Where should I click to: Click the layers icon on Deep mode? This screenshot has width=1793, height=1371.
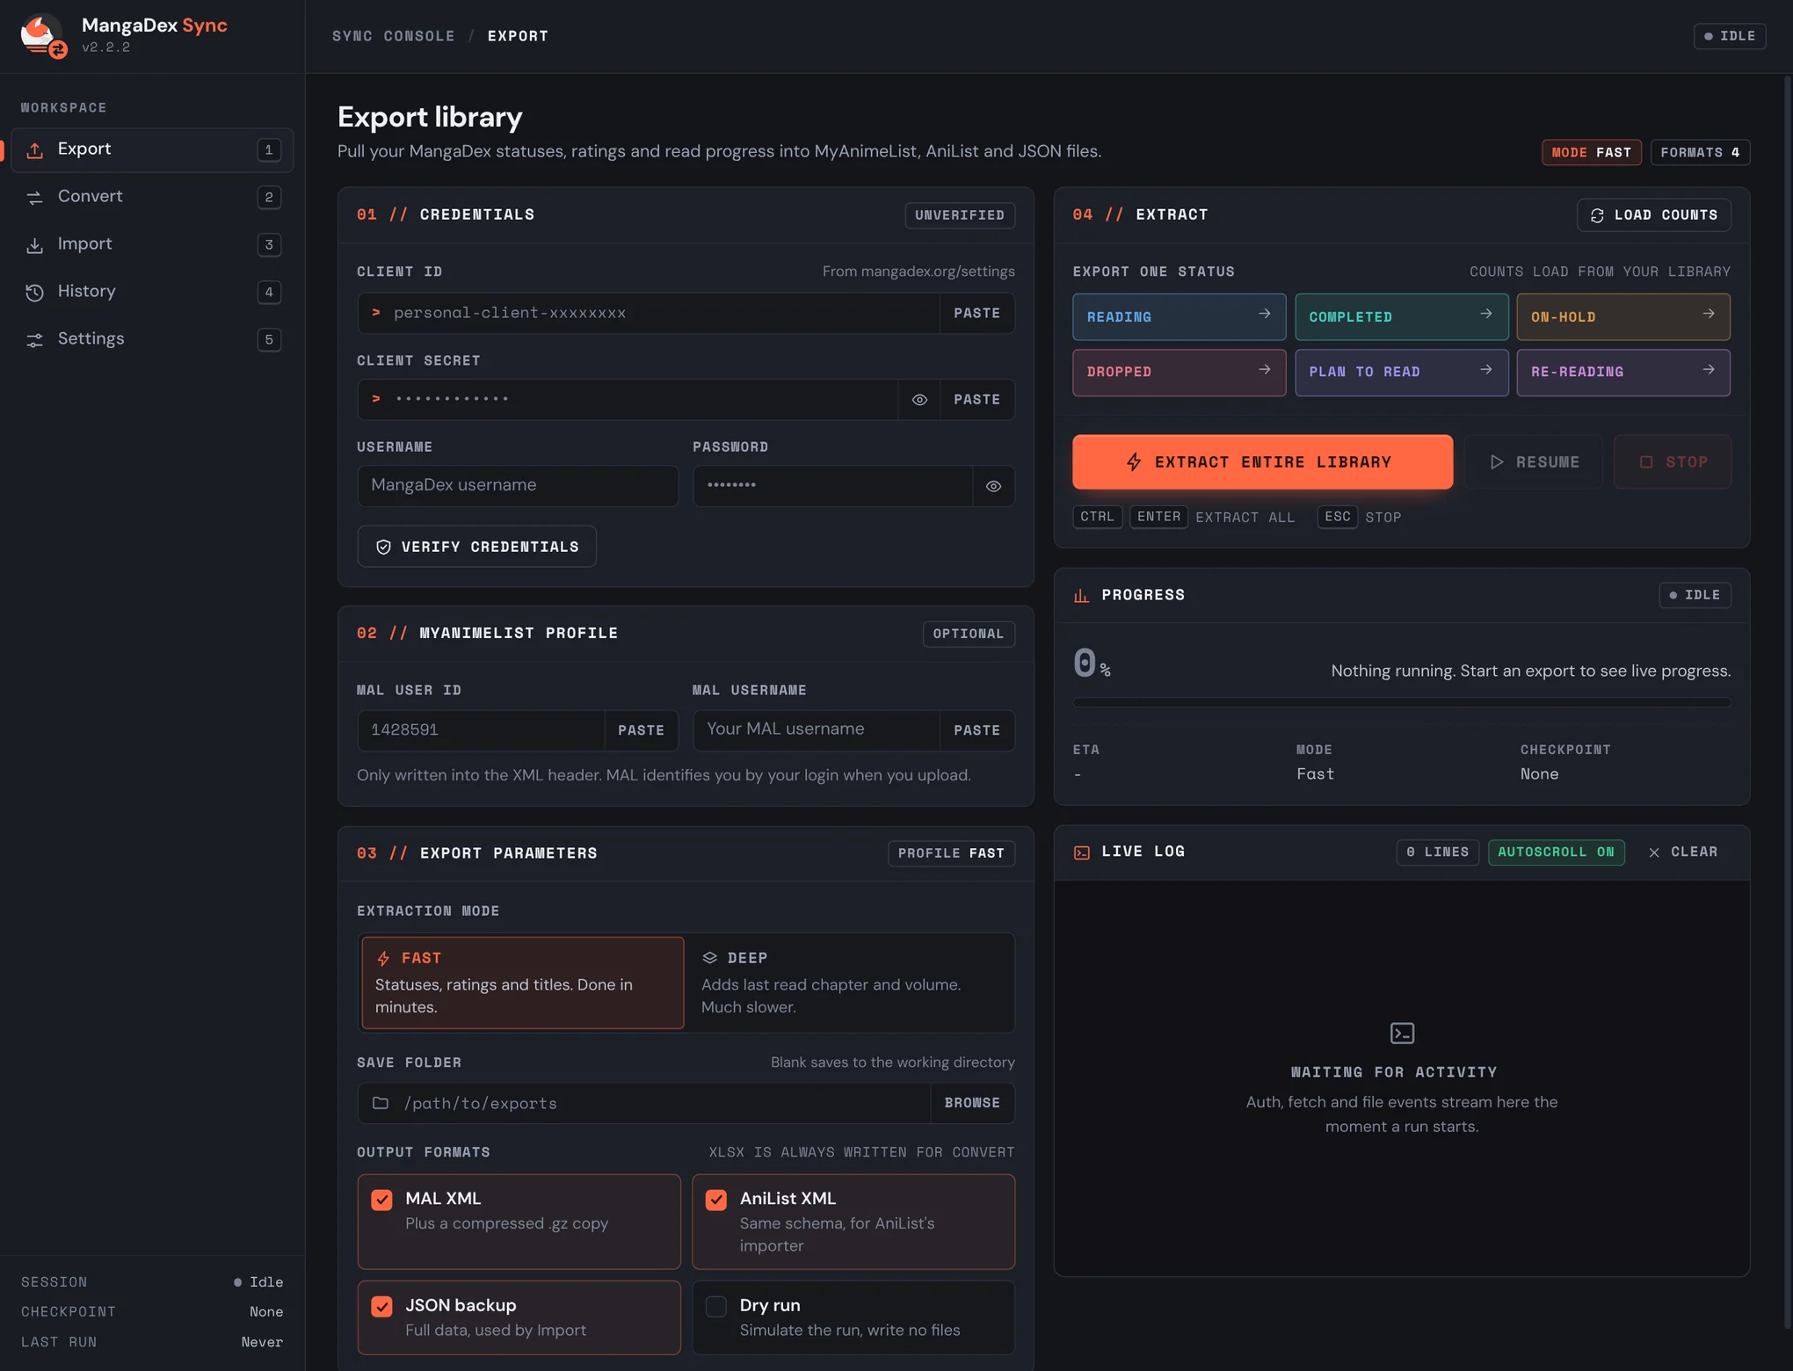point(709,958)
